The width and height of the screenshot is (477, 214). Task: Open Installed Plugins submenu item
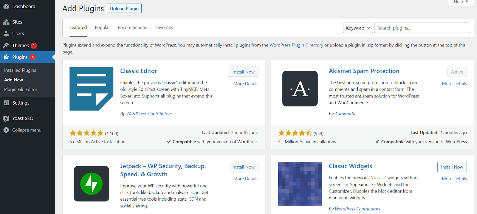[20, 70]
